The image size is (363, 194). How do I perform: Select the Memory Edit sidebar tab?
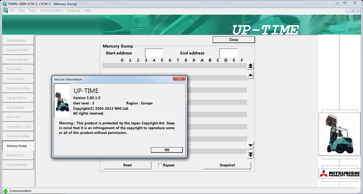(18, 155)
